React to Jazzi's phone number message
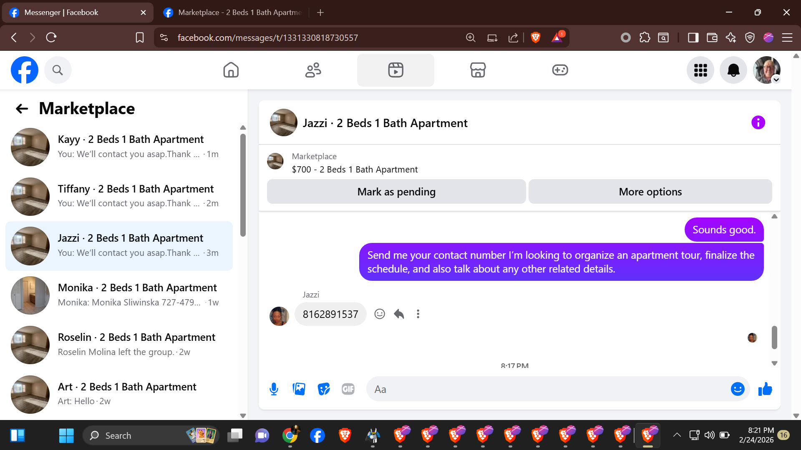801x450 pixels. 379,314
